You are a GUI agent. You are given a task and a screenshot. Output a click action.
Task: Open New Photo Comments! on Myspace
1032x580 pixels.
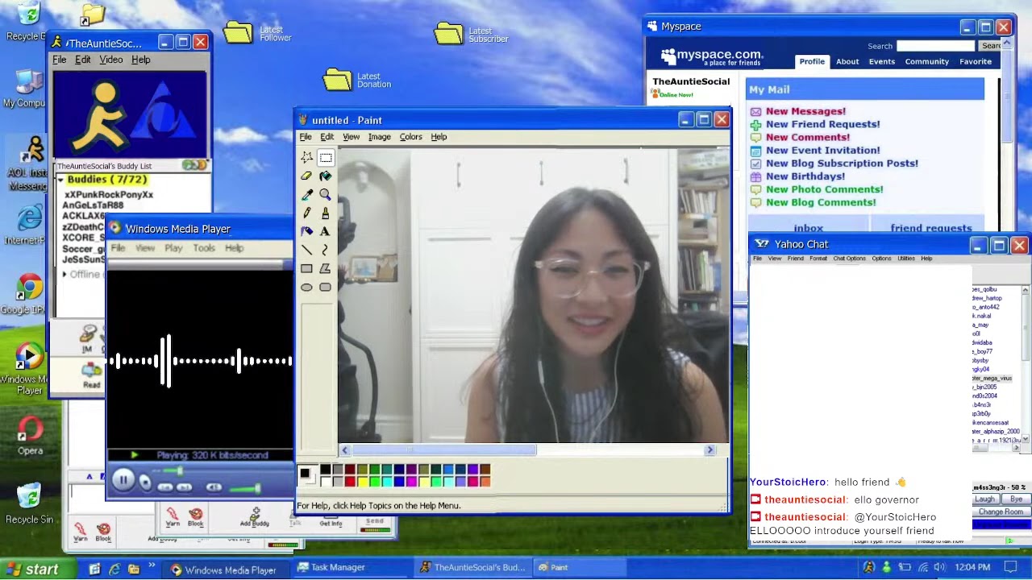pos(824,189)
